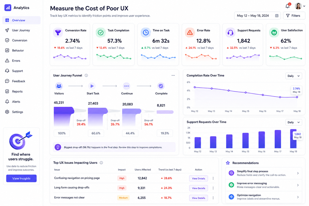Click the User Satisfaction smiley icon
Image resolution: width=309 pixels, height=206 pixels.
pos(274,33)
